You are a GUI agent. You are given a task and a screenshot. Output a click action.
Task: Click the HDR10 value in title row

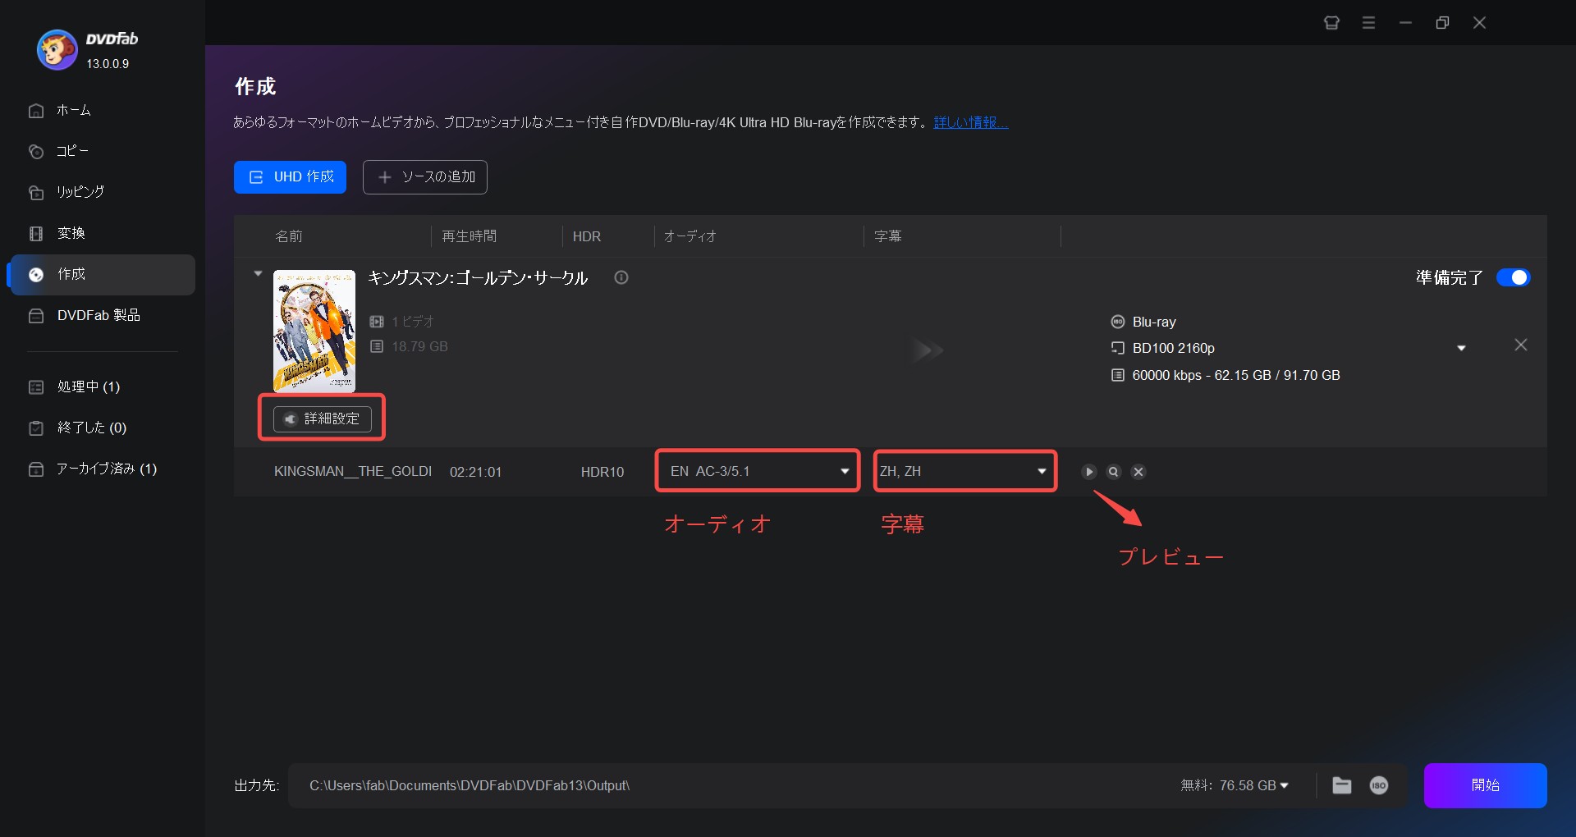click(602, 472)
